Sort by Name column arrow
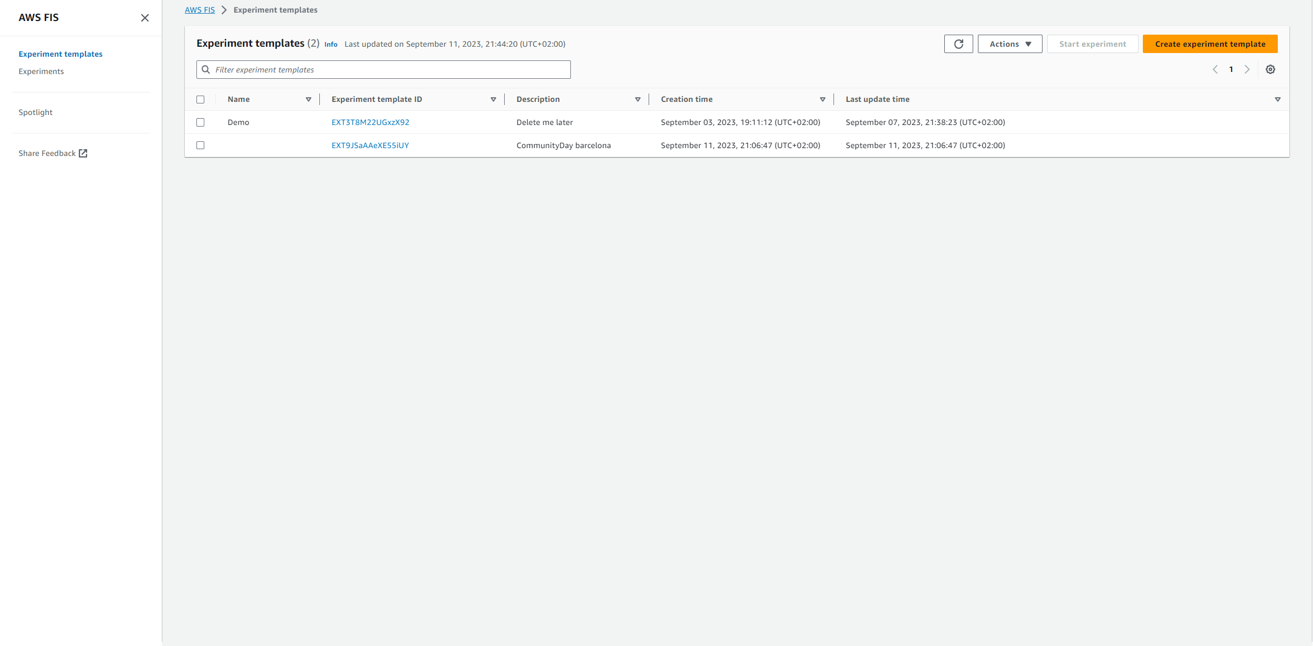The height and width of the screenshot is (646, 1313). (308, 99)
